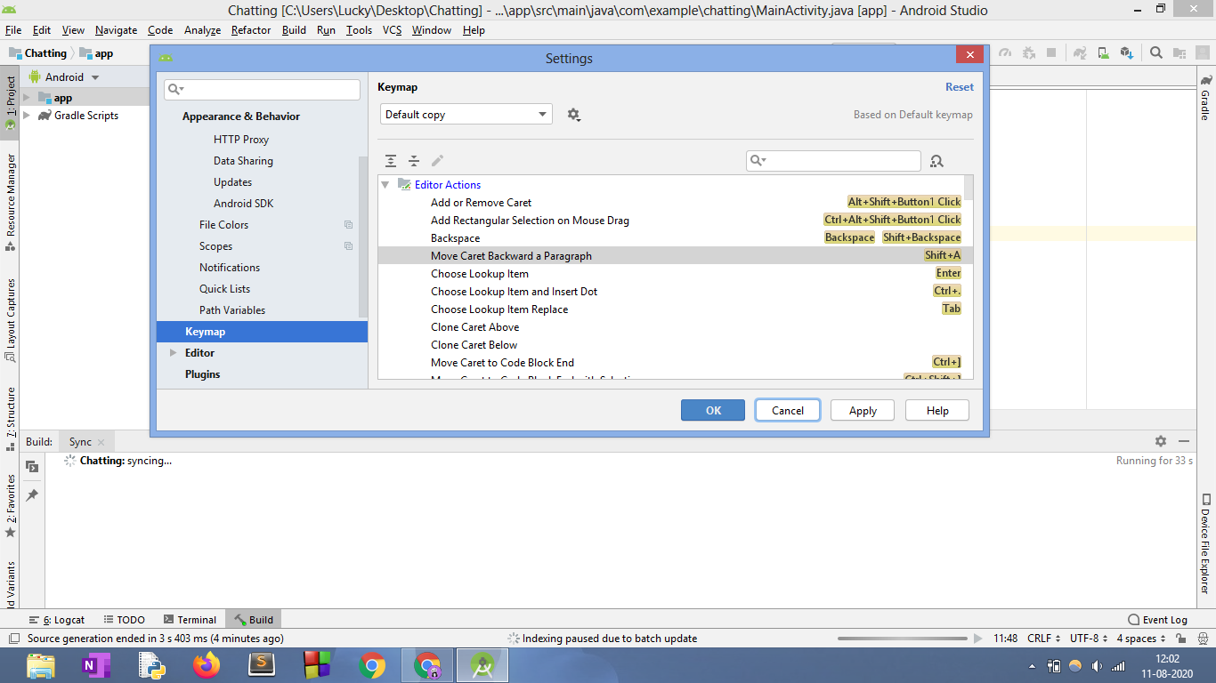Click the Cancel button in Settings
Screen dimensions: 1216x683
coord(788,410)
